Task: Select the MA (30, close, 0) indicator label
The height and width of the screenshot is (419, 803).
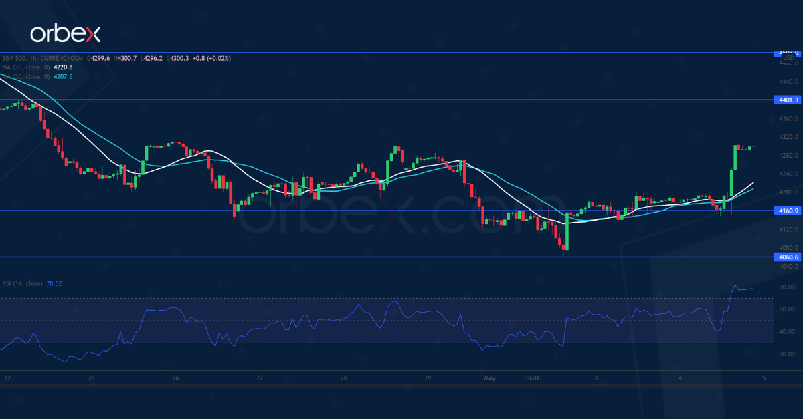Action: pyautogui.click(x=25, y=77)
